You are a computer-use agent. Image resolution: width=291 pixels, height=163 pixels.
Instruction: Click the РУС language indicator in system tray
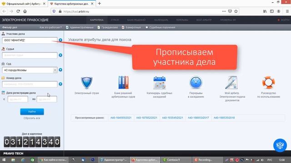pos(270,160)
